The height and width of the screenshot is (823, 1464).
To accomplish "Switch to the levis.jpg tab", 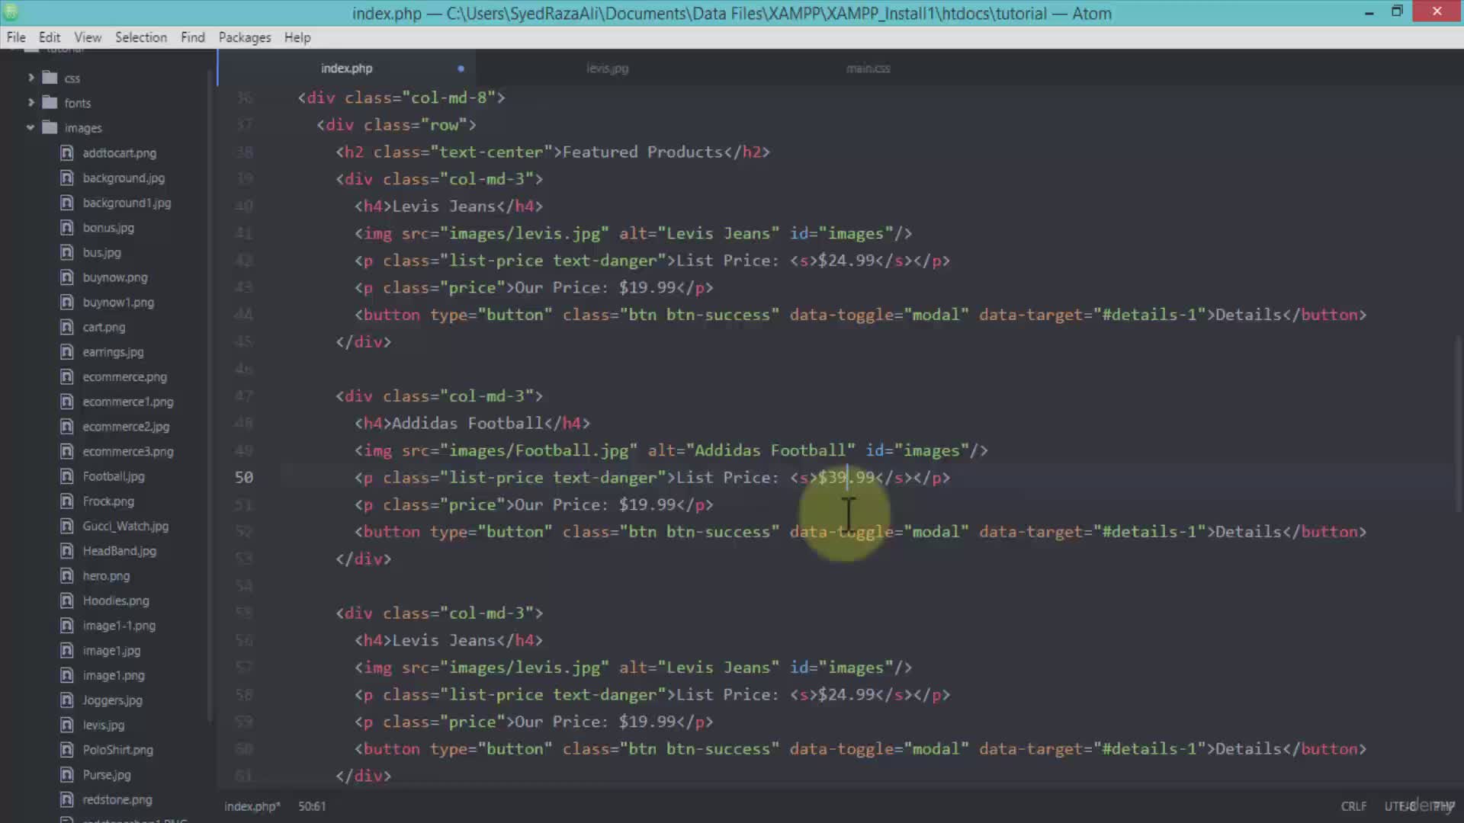I will [607, 69].
